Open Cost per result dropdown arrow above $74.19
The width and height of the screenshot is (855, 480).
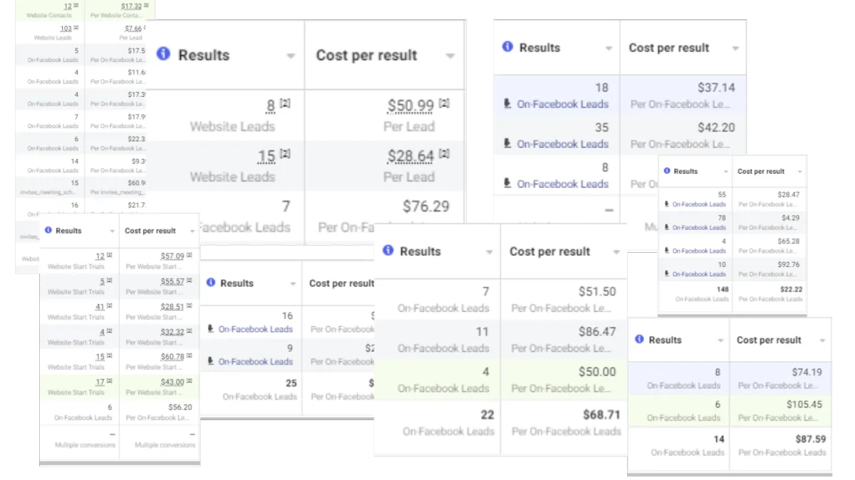(x=822, y=340)
